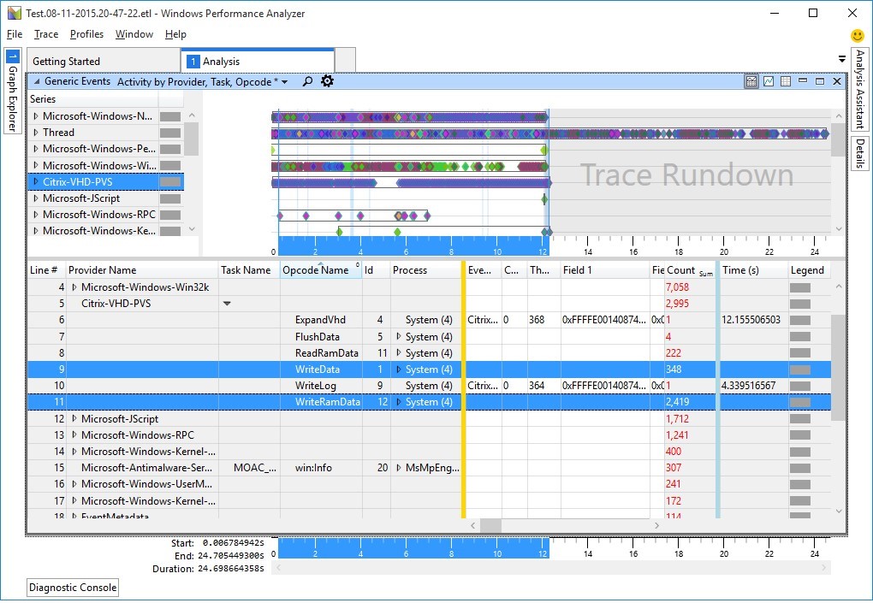
Task: Switch to graph only display
Action: click(x=769, y=81)
